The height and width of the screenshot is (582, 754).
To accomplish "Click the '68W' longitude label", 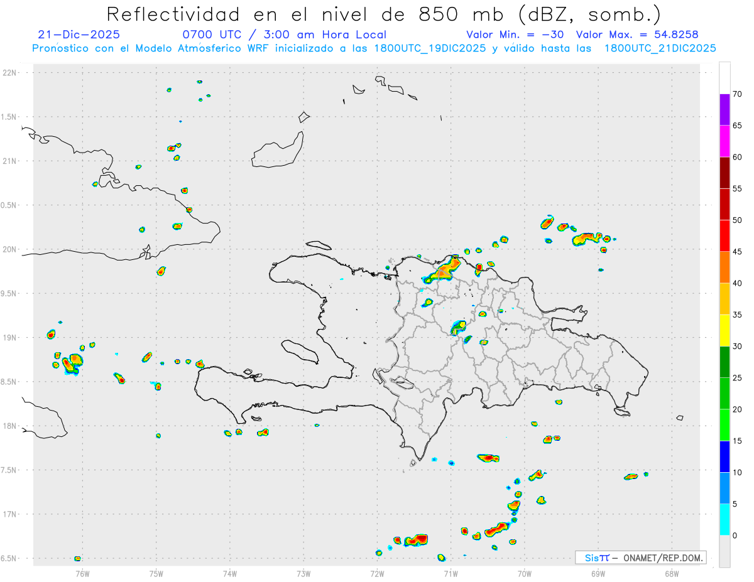I will tap(672, 573).
